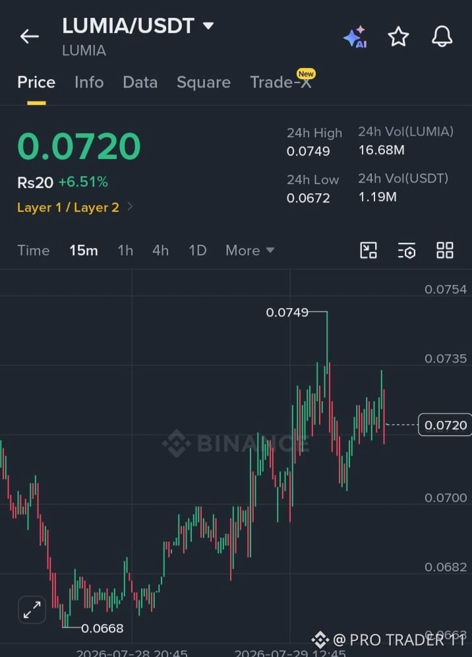
Task: Tap the +6.51% change value
Action: point(83,182)
